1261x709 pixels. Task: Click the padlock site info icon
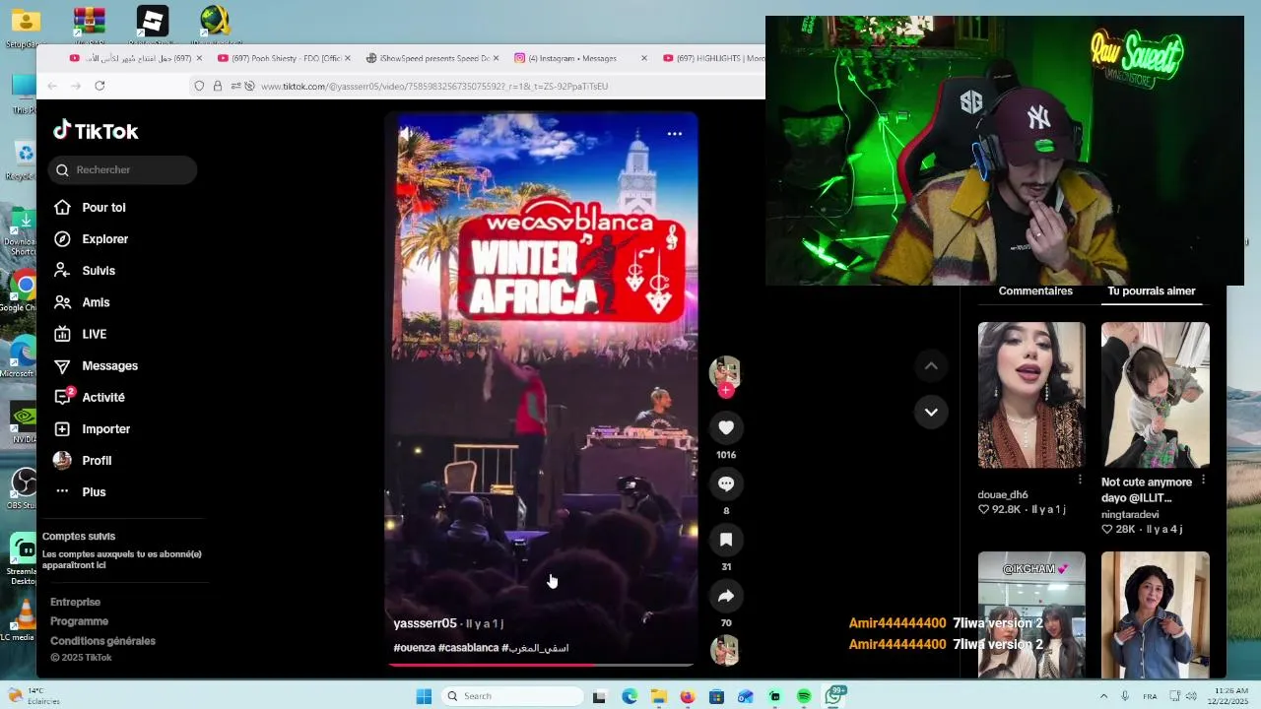[218, 86]
